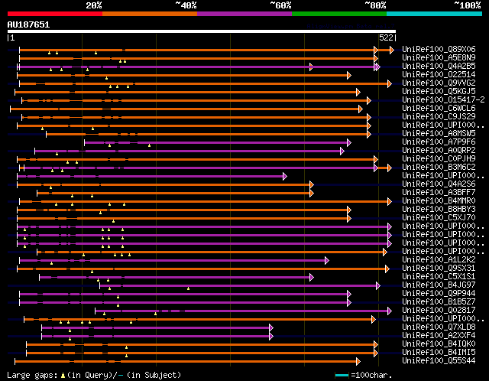
Task: Click the green ~80% identity legend segment
Action: (339, 14)
